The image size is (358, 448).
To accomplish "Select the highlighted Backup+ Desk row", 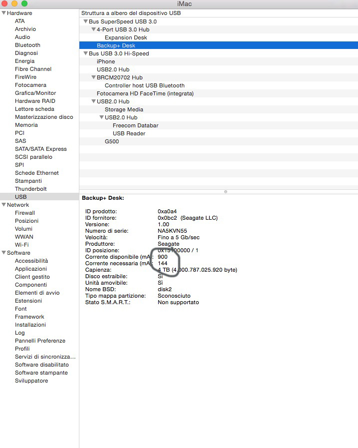I will coord(219,45).
